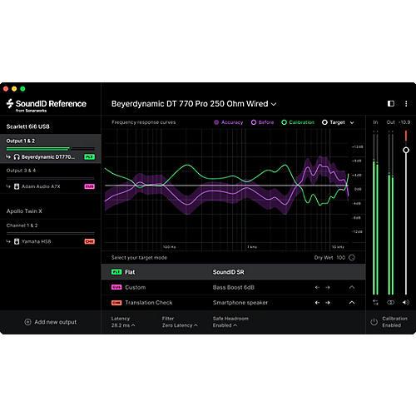Expand the Custom target mode chevron
Image resolution: width=416 pixels, height=416 pixels.
tap(352, 287)
